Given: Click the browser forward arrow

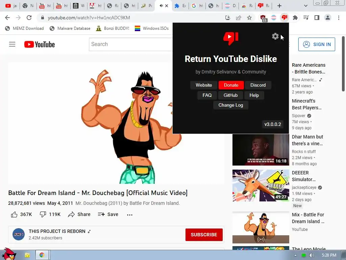Looking at the screenshot, I should pyautogui.click(x=18, y=18).
